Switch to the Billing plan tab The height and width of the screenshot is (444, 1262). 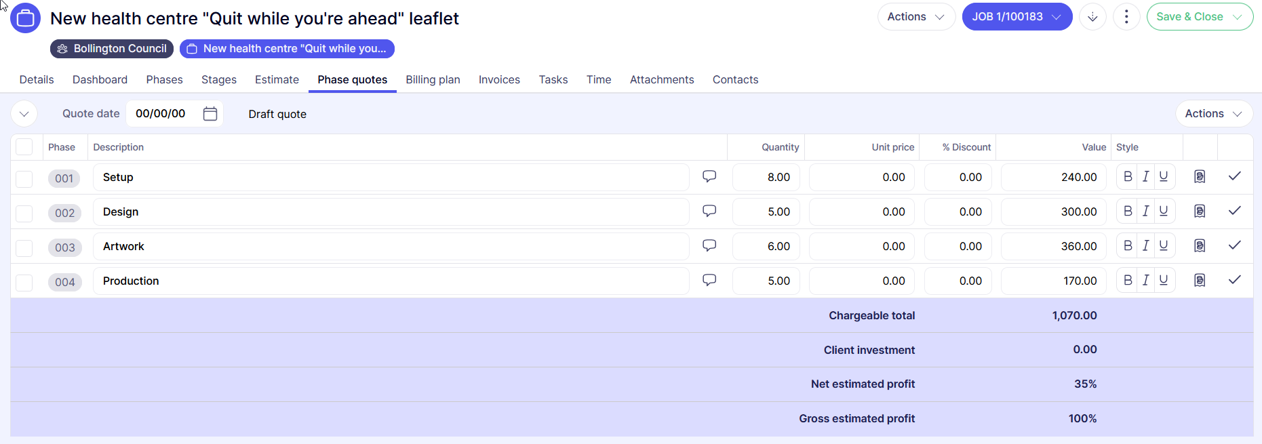pyautogui.click(x=433, y=80)
